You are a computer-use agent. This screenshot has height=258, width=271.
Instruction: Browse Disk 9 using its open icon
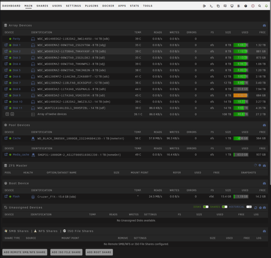[6, 95]
